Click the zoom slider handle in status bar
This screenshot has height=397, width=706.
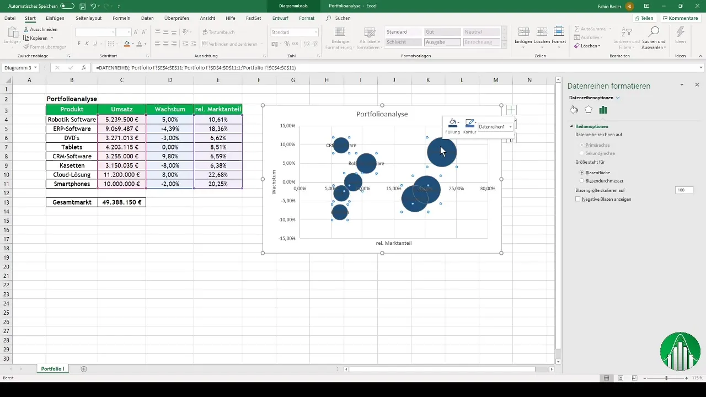(666, 378)
